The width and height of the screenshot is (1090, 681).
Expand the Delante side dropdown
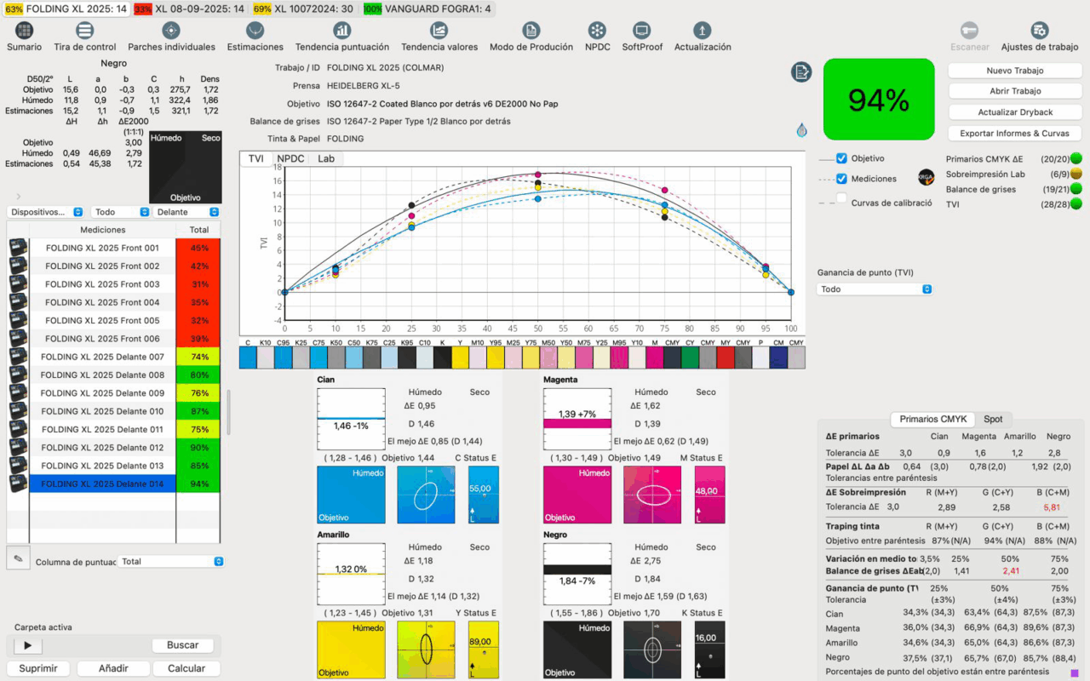[x=186, y=212]
